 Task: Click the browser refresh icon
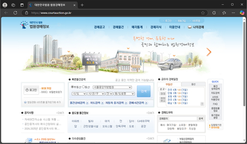[x=15, y=12]
